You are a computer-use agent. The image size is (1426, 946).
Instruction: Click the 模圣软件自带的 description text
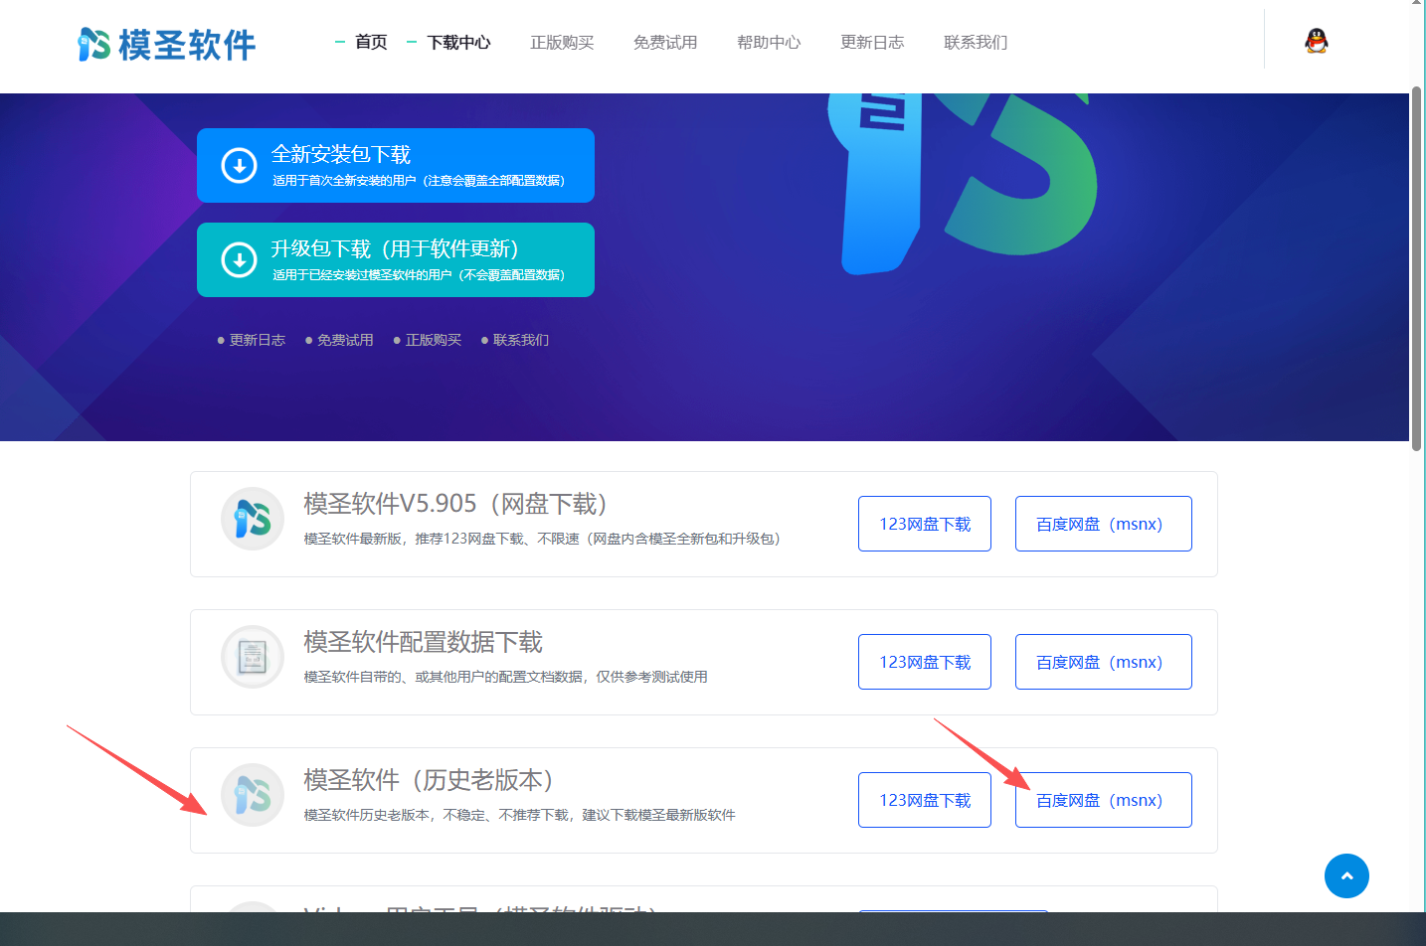506,677
